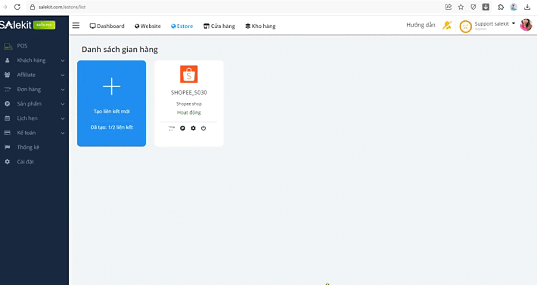
Task: Open the hamburger menu toggle
Action: tap(76, 26)
